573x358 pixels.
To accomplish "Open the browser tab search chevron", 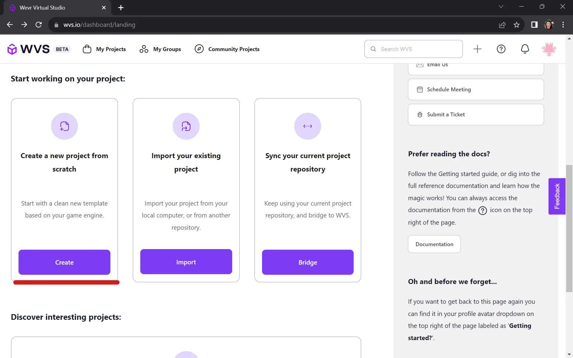I will (501, 6).
